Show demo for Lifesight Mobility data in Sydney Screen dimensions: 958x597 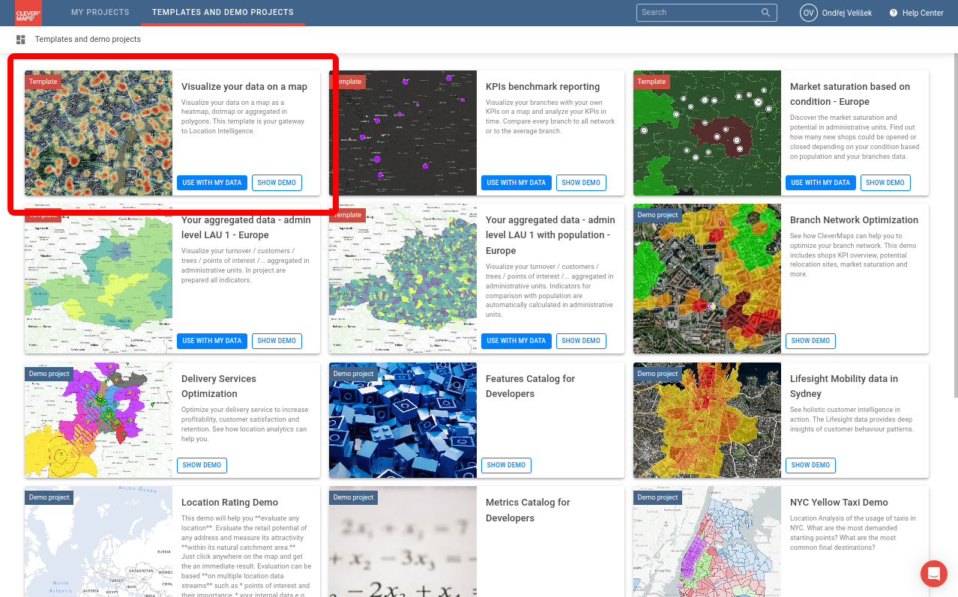click(810, 465)
